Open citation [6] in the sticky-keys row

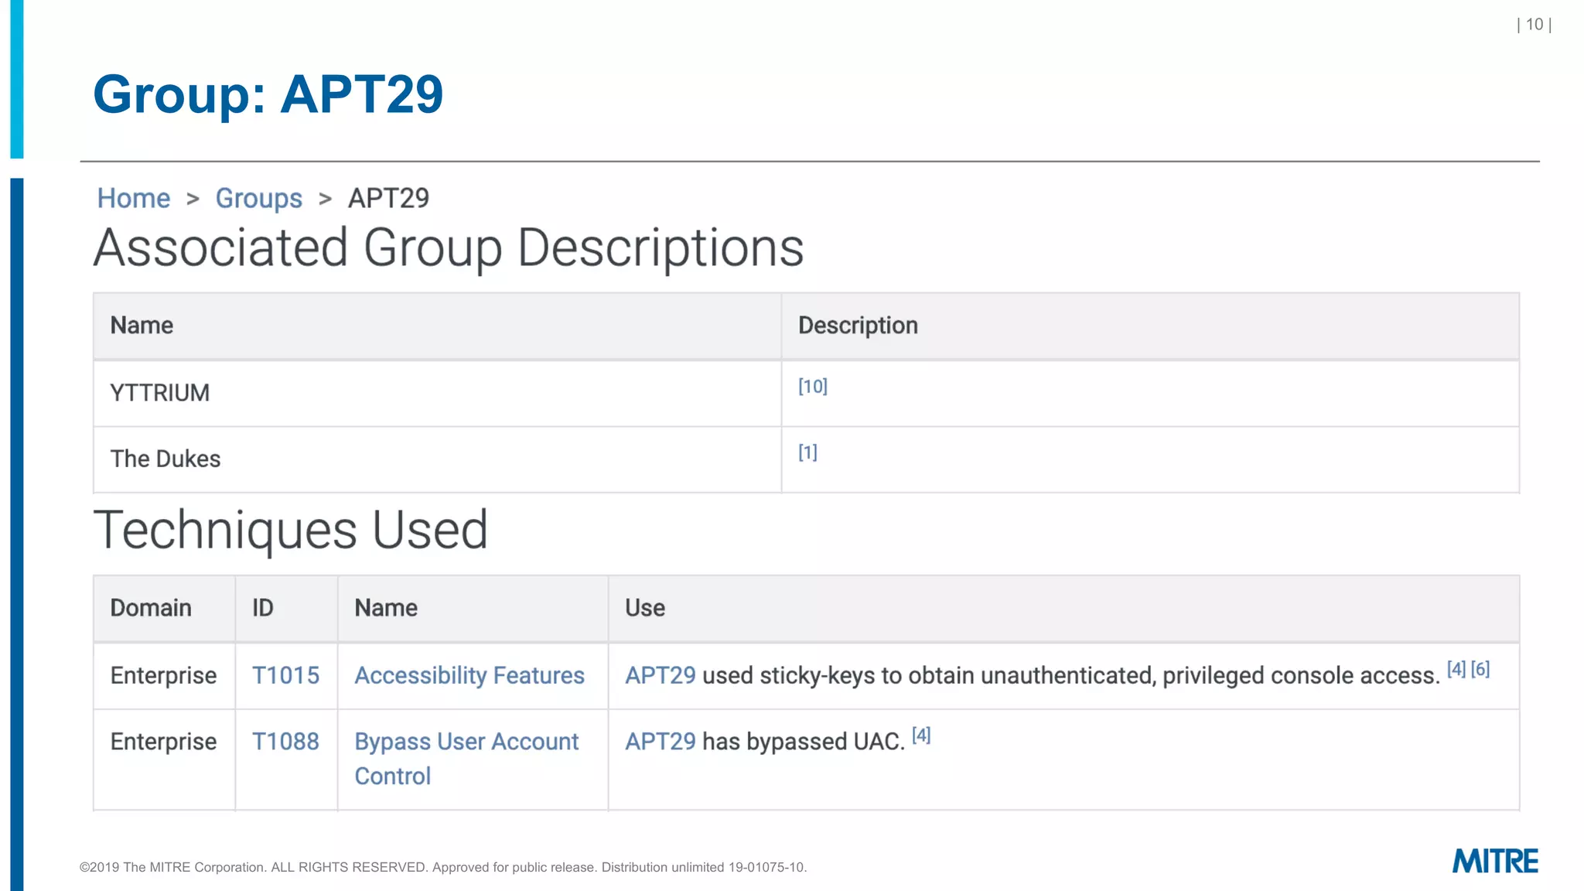pyautogui.click(x=1480, y=669)
